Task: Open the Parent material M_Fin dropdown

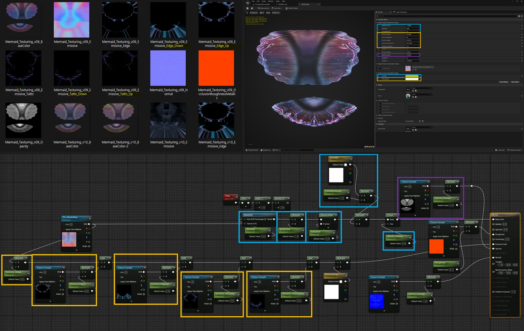Action: (x=422, y=94)
